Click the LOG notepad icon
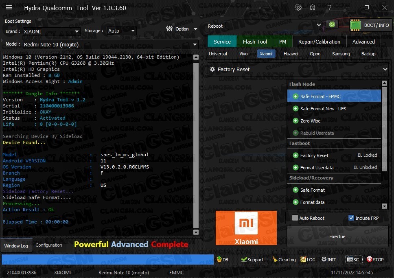This screenshot has width=394, height=278. 303,259
